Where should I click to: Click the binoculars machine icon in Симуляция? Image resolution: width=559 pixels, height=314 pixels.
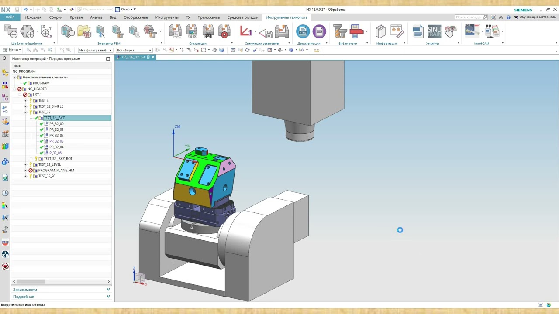coord(208,31)
